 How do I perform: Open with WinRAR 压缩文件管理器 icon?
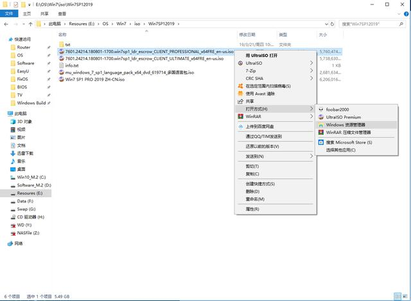point(321,132)
